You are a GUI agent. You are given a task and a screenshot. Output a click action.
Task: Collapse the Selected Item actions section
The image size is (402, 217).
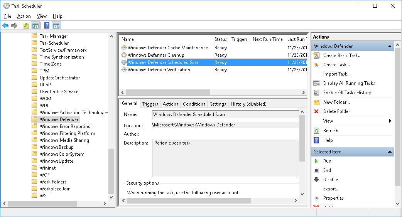click(390, 152)
